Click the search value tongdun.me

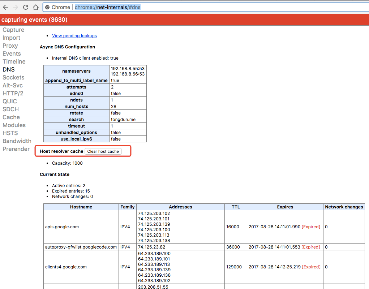pos(123,120)
